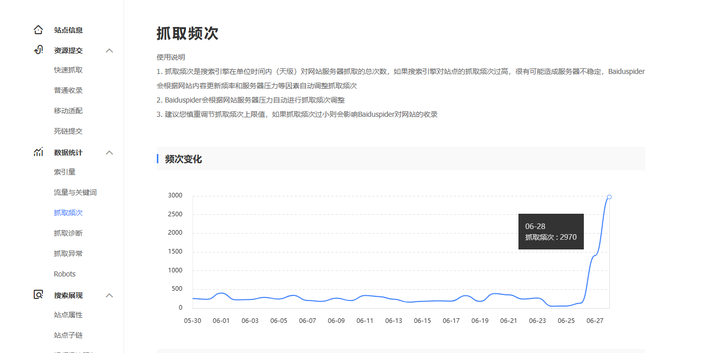View the 索引量 statistics page
710x353 pixels.
[65, 172]
